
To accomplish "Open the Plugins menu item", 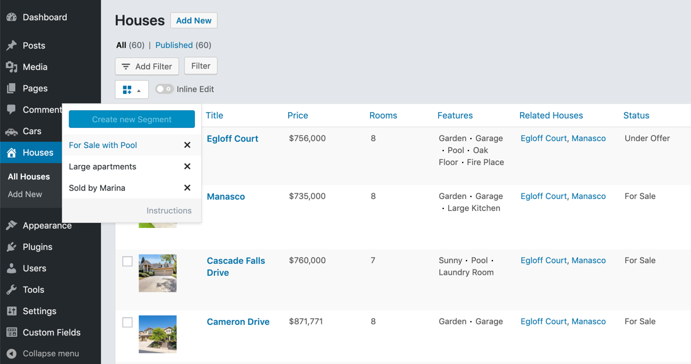I will (x=37, y=247).
